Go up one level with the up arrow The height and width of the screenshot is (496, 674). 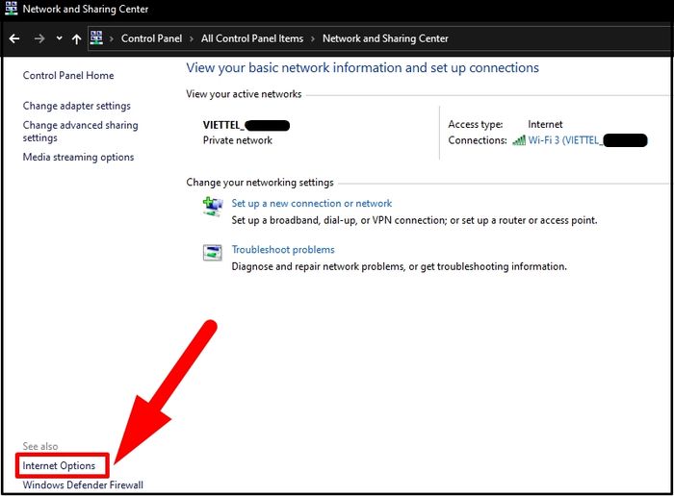(x=76, y=39)
